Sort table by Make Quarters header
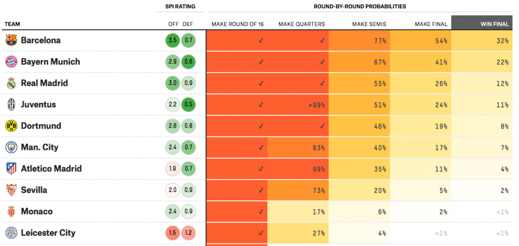The image size is (519, 246). 302,24
